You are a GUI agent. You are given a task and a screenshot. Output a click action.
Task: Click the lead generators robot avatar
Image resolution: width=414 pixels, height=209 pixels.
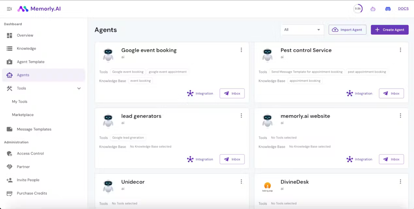click(x=108, y=120)
